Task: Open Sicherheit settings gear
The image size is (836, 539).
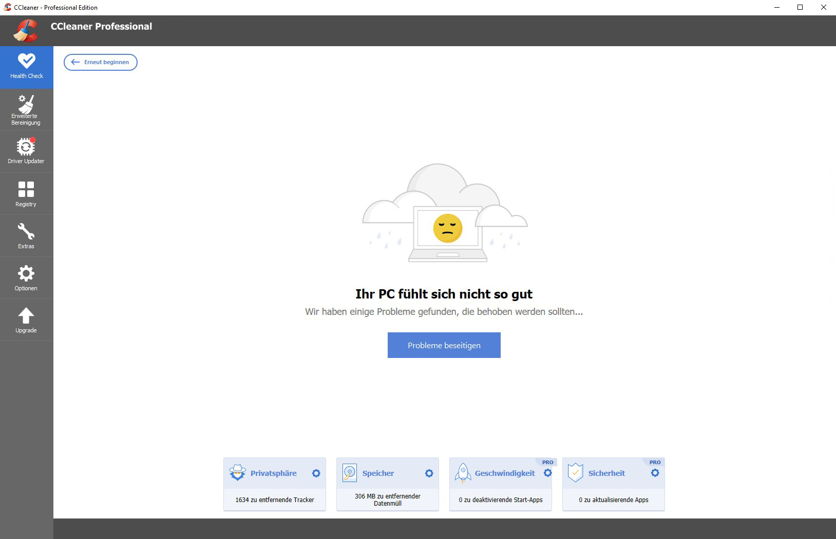Action: (655, 473)
